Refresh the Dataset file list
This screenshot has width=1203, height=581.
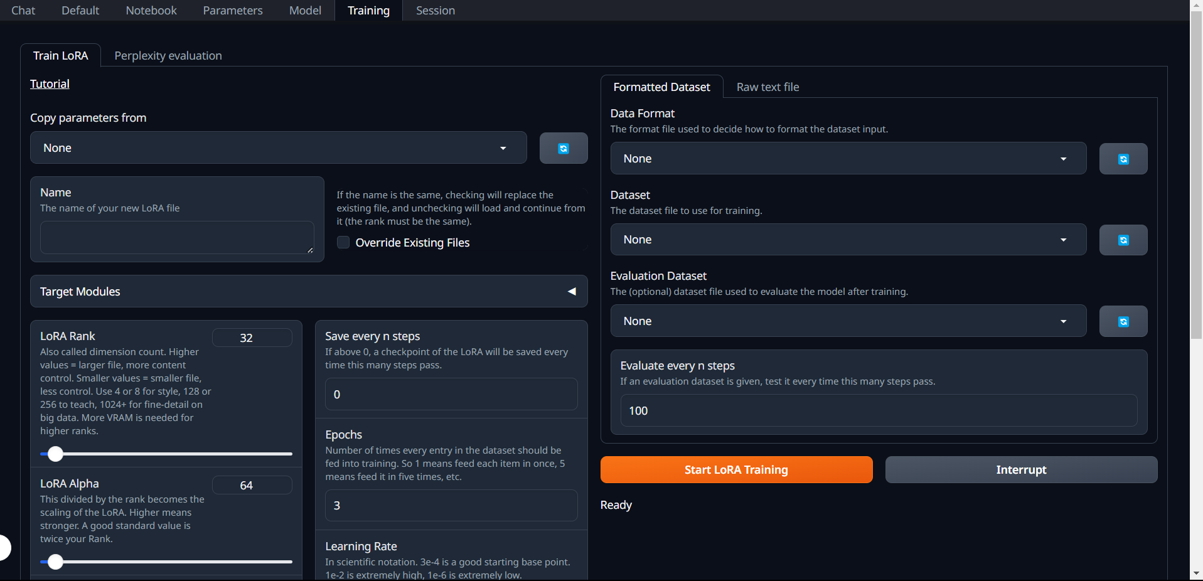click(x=1123, y=240)
